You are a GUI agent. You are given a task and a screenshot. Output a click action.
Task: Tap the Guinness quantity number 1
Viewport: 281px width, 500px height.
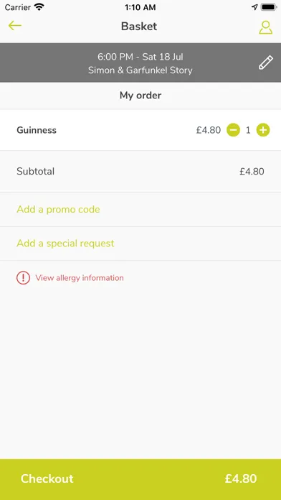pyautogui.click(x=248, y=130)
